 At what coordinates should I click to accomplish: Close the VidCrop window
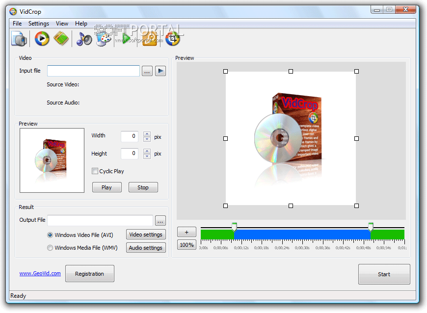pos(405,9)
